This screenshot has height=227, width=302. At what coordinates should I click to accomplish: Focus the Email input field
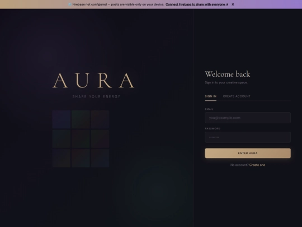click(248, 118)
